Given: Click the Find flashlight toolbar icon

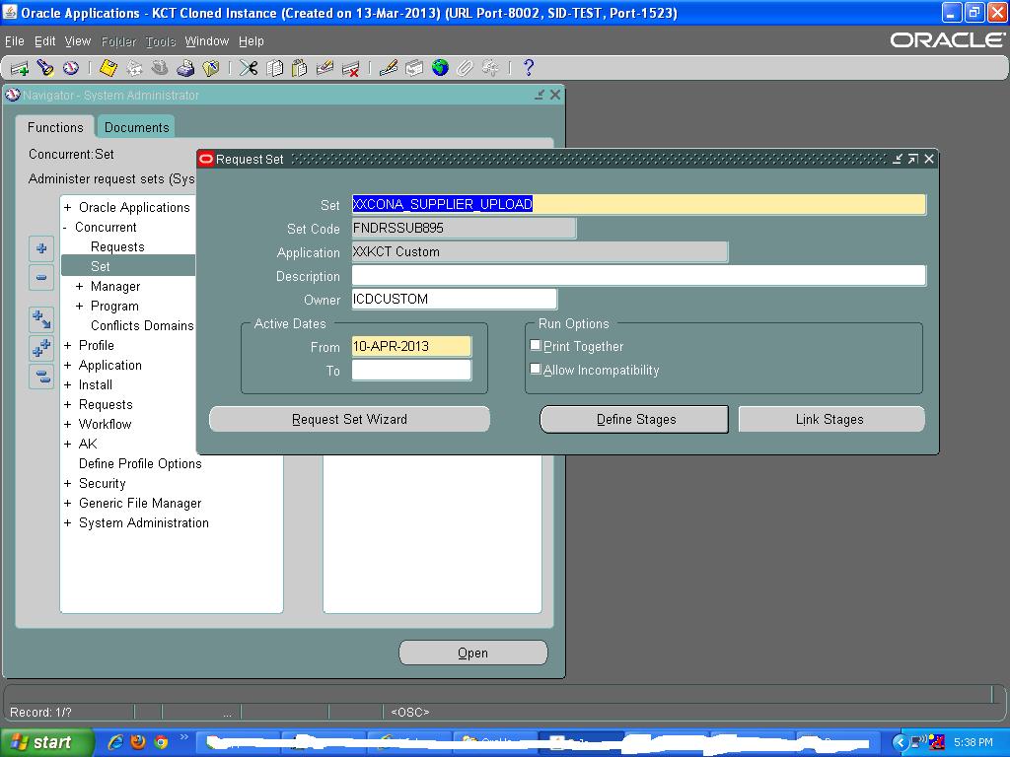Looking at the screenshot, I should click(44, 68).
